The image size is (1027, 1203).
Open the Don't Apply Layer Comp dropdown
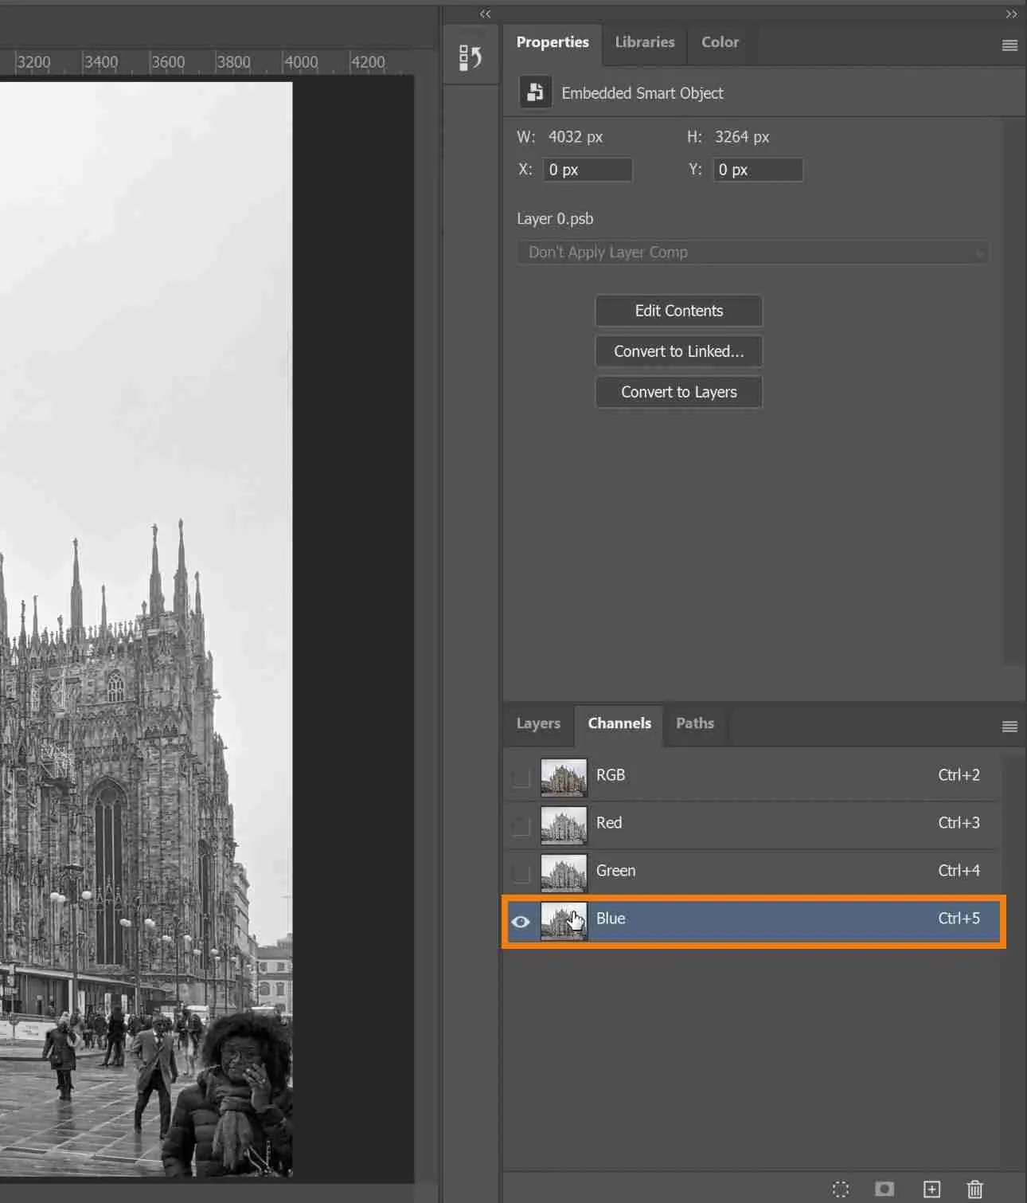click(752, 253)
